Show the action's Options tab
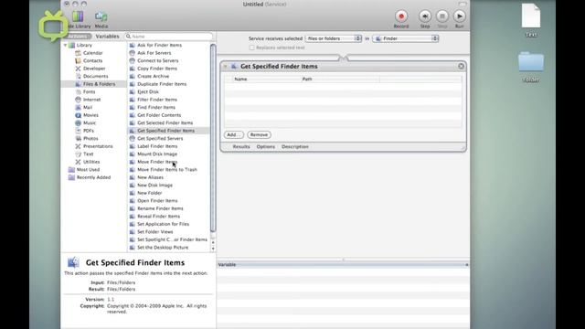The height and width of the screenshot is (329, 585). (x=266, y=146)
